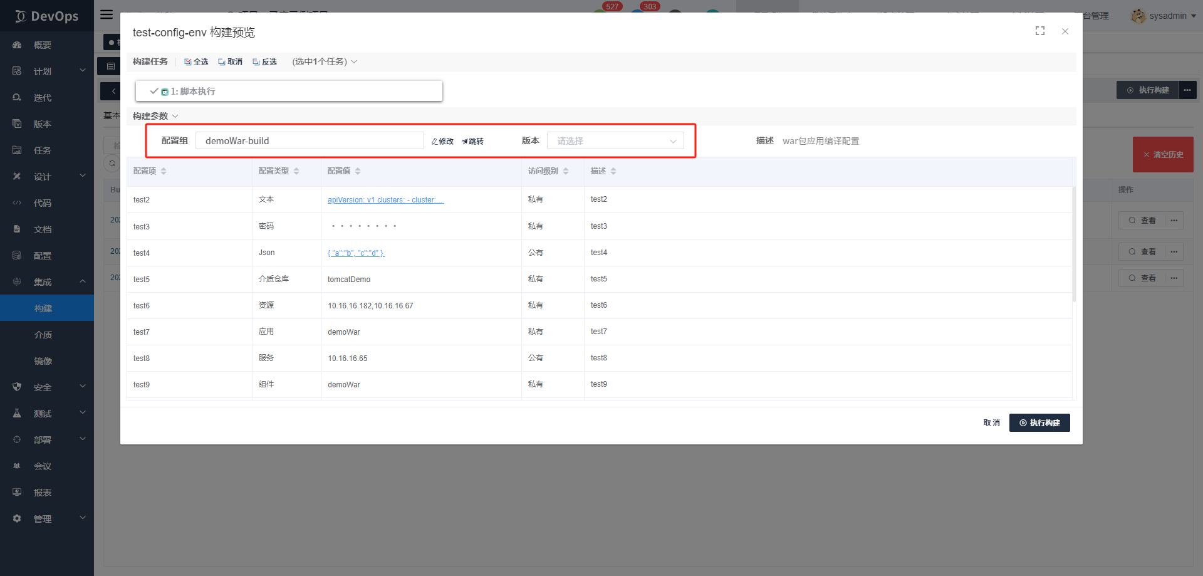Select 构建 submenu item

(x=47, y=308)
